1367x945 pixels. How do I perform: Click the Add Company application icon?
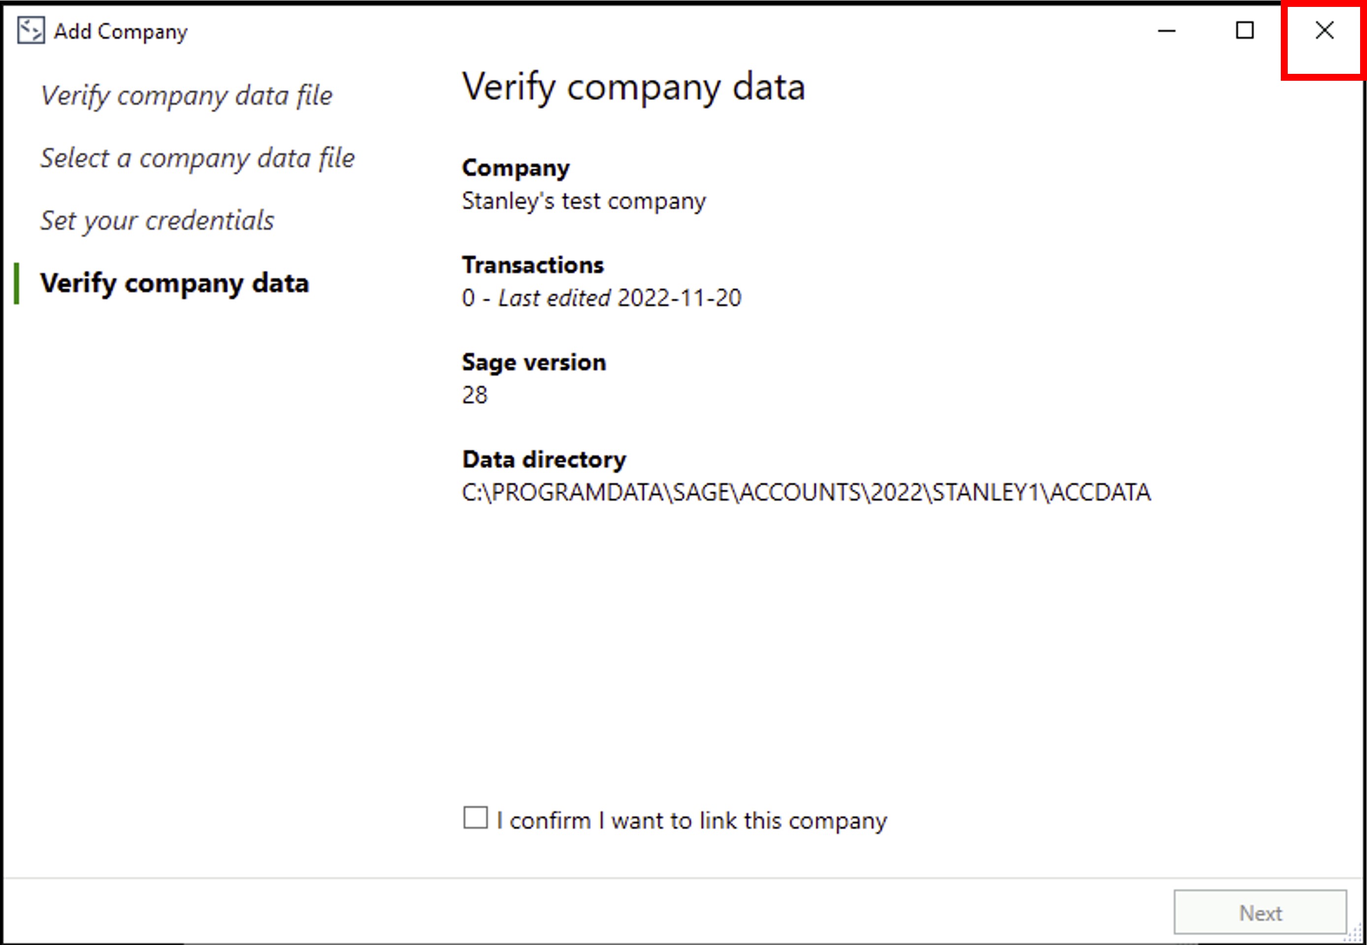[x=31, y=30]
